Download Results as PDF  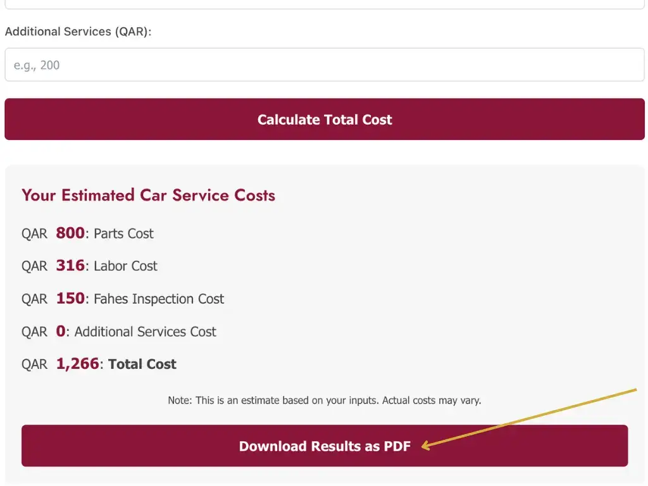pyautogui.click(x=324, y=446)
